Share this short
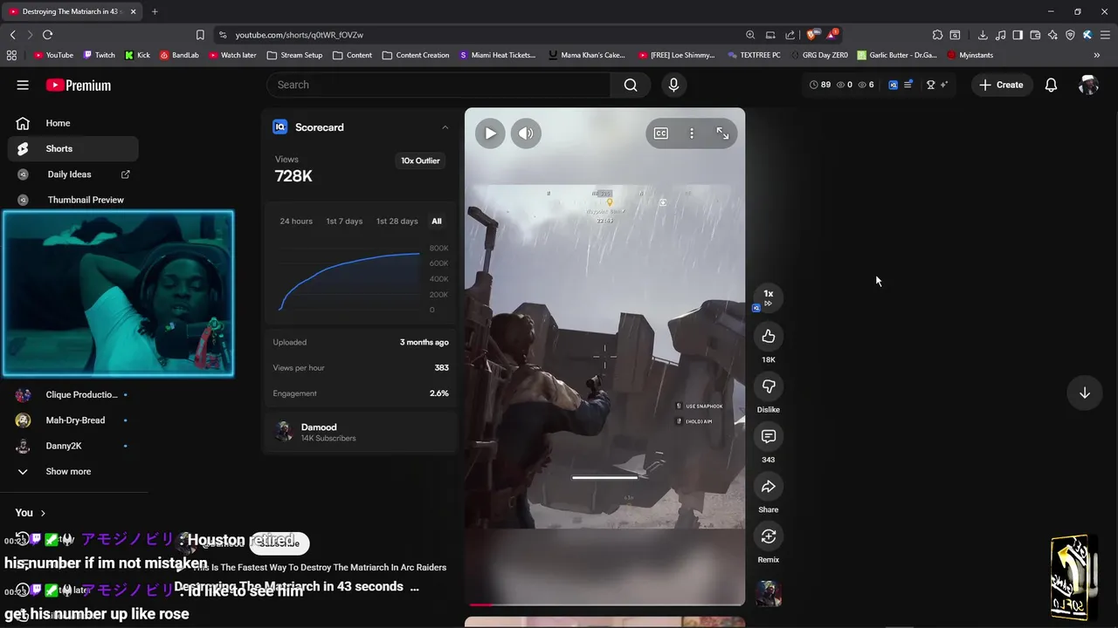The width and height of the screenshot is (1118, 628). (x=769, y=487)
